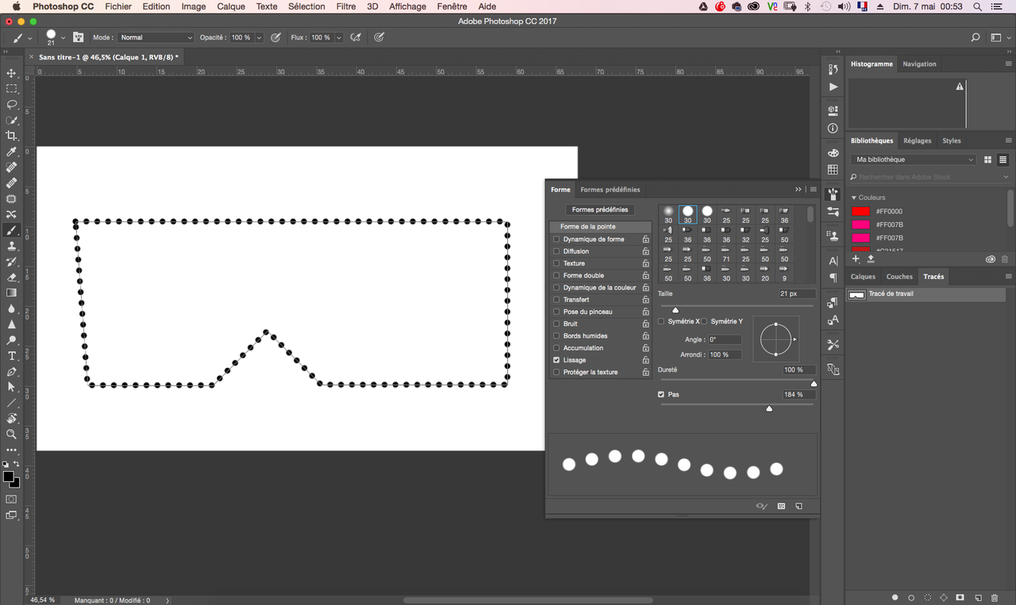The width and height of the screenshot is (1016, 605).
Task: Enable the Texture checkbox
Action: pyautogui.click(x=556, y=263)
